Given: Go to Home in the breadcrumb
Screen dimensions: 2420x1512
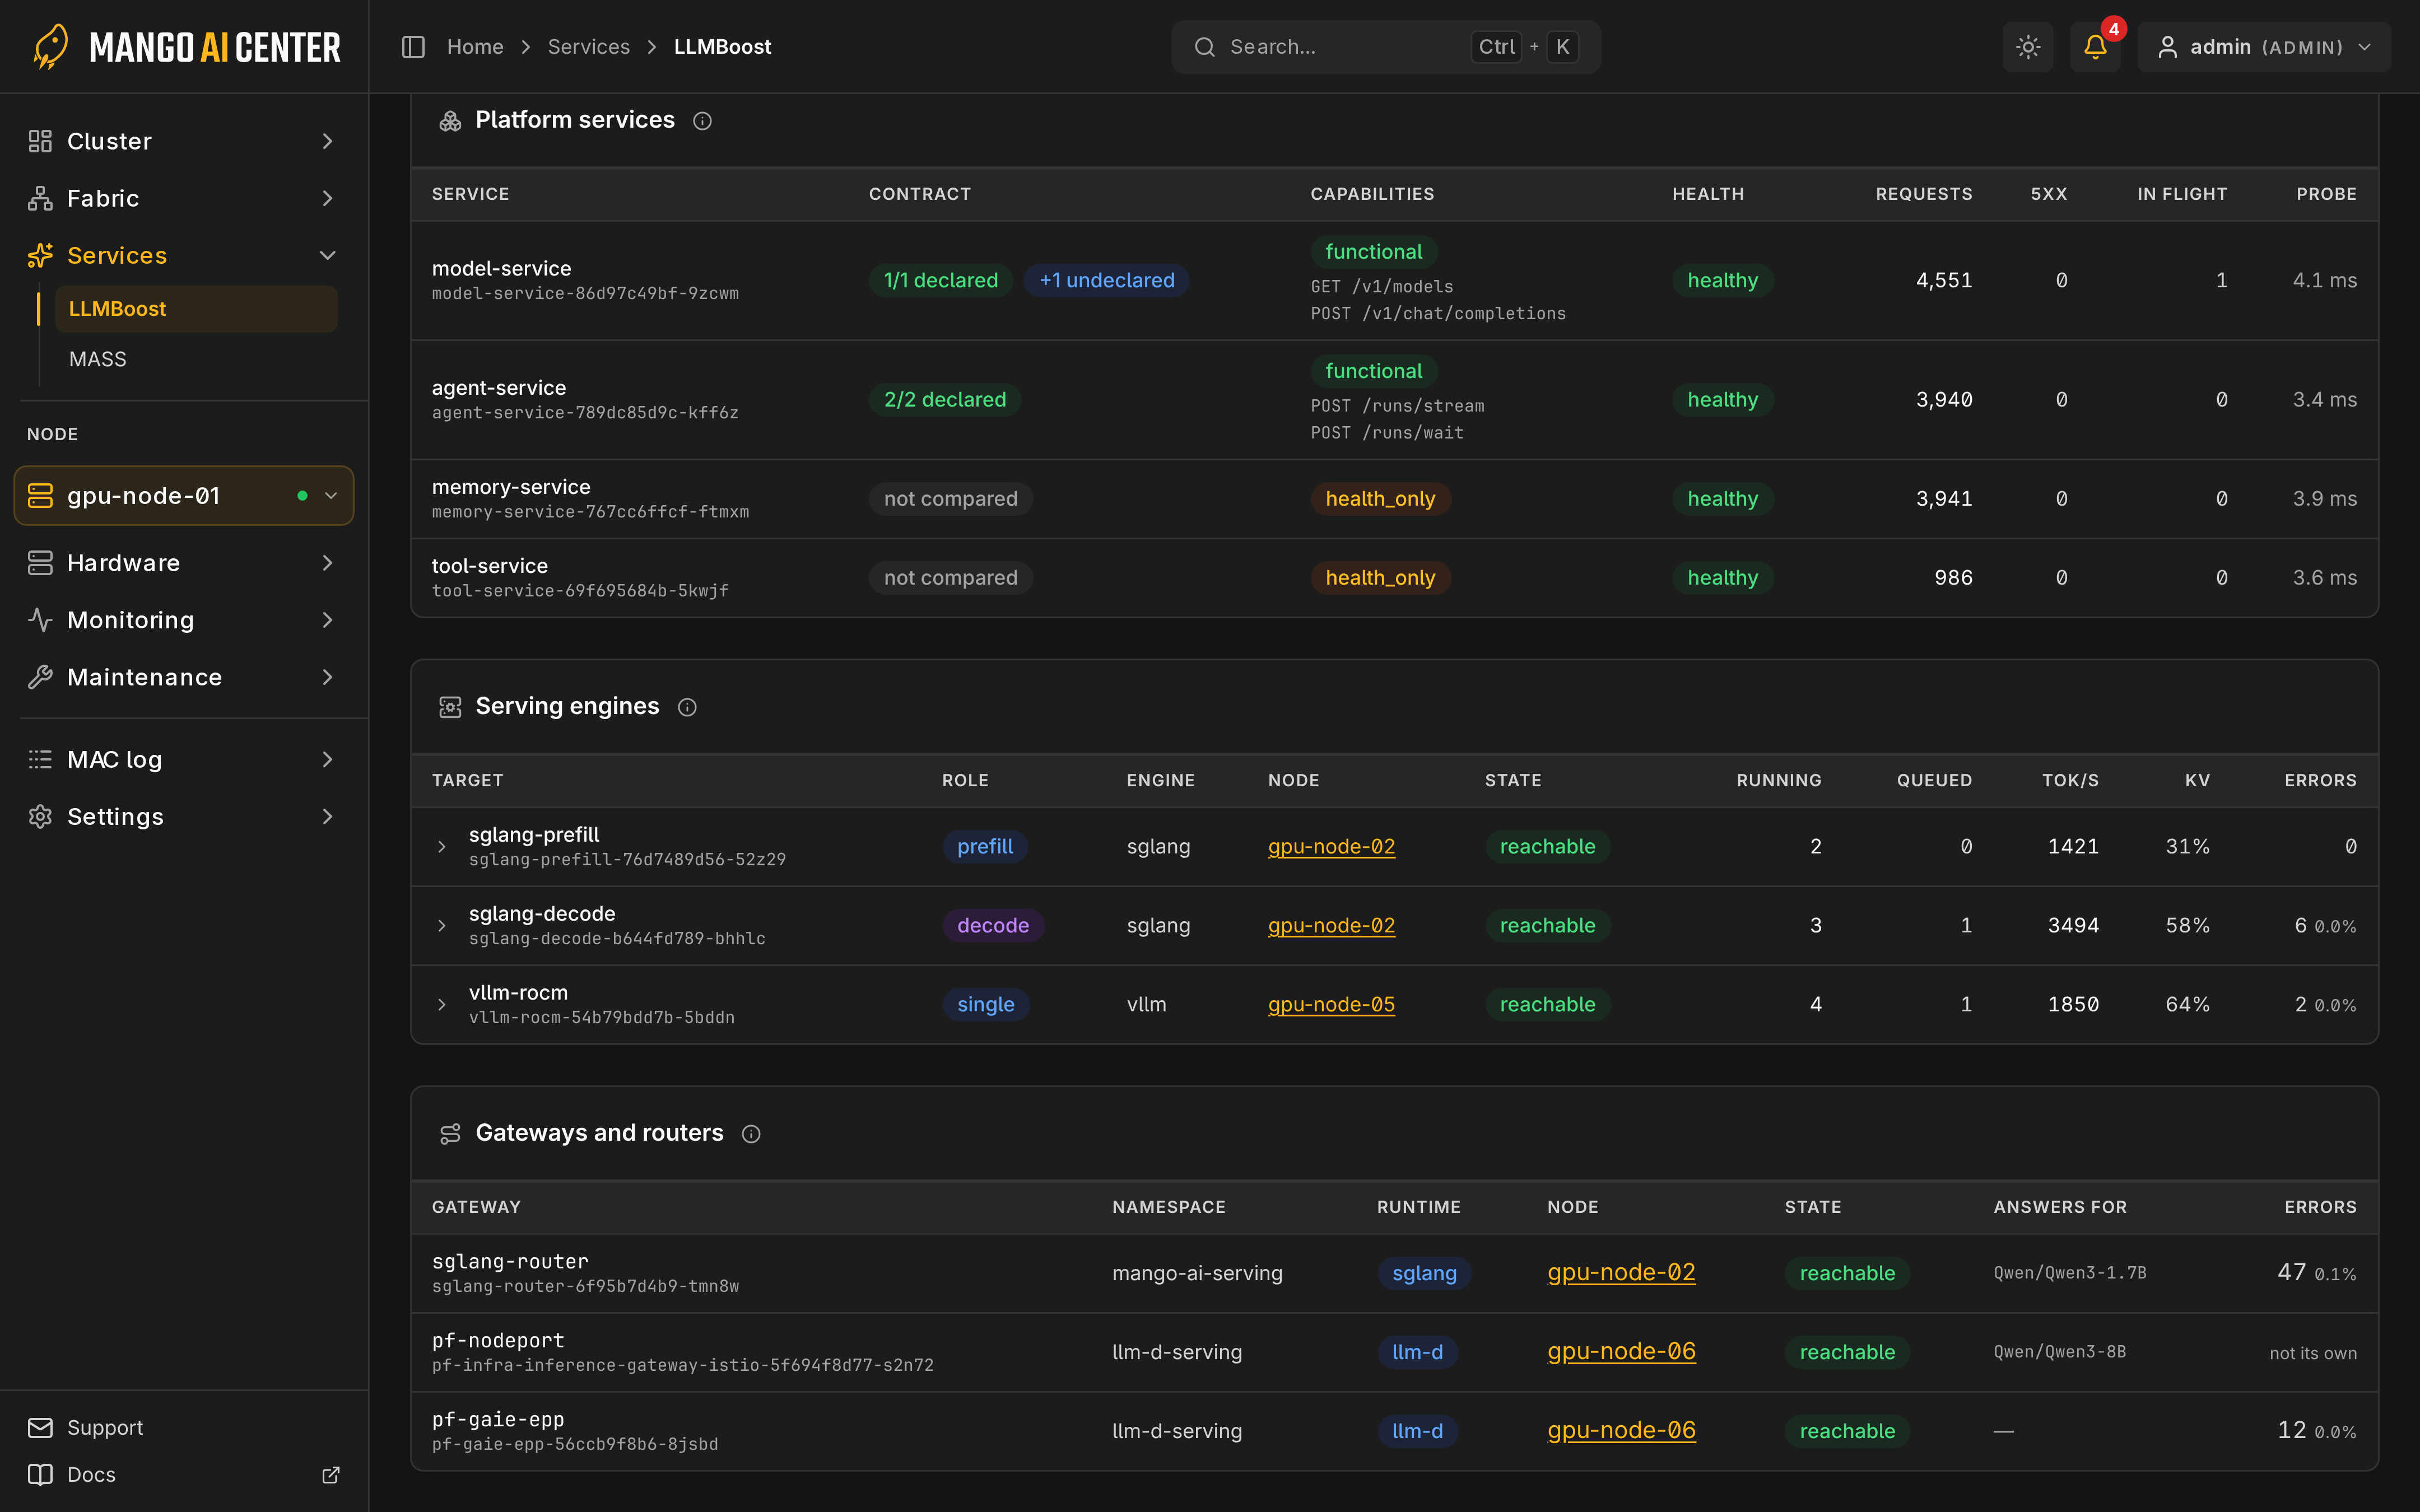Looking at the screenshot, I should (475, 47).
